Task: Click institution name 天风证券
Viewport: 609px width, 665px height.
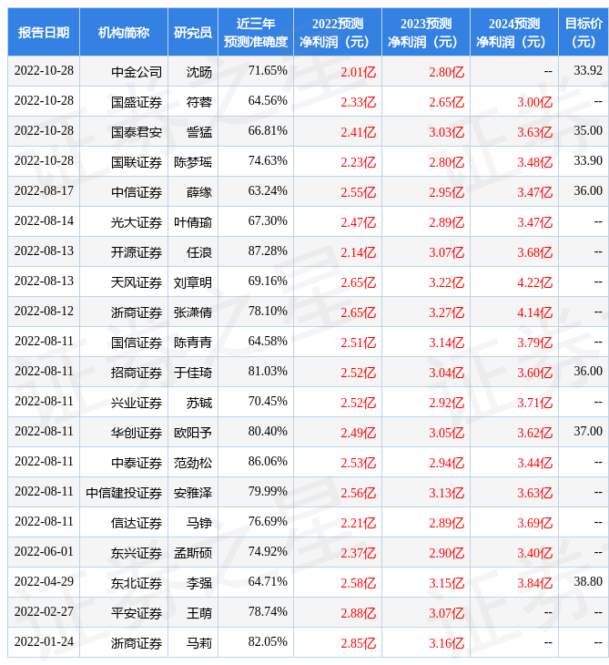Action: tap(137, 282)
